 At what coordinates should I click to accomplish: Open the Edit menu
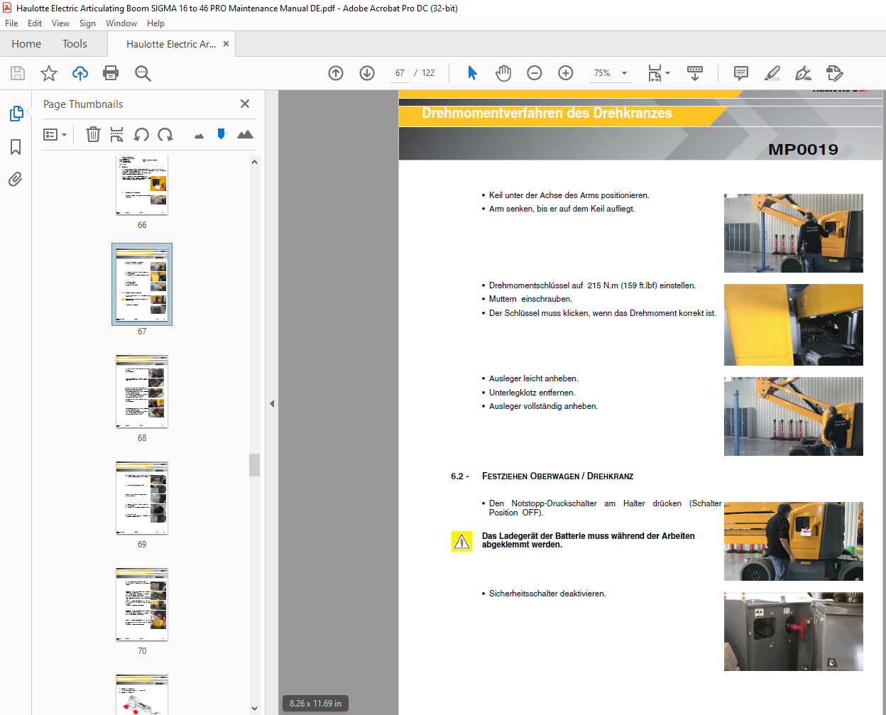pos(35,23)
